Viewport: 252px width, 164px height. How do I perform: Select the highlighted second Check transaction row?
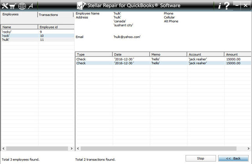[x=163, y=63]
